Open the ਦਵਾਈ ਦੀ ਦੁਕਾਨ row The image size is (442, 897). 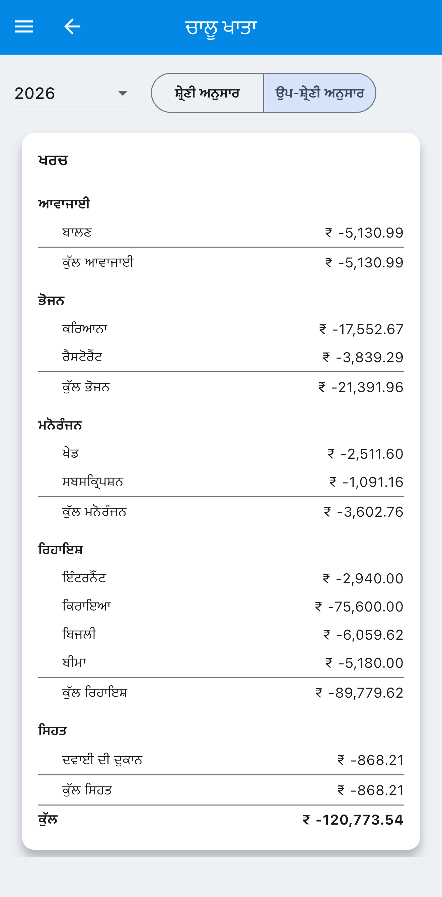(x=221, y=760)
